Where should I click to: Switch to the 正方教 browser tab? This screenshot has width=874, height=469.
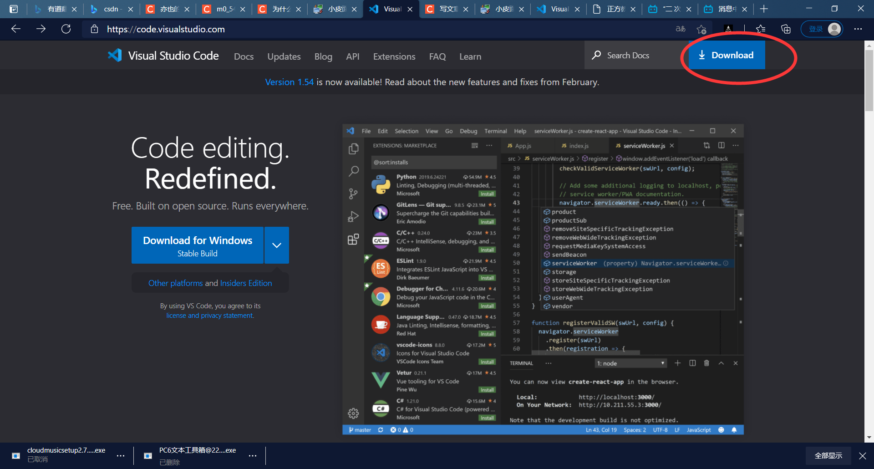[613, 9]
